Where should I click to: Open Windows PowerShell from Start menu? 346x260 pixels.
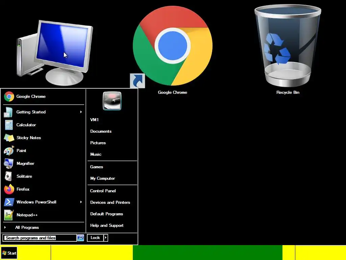coord(44,202)
